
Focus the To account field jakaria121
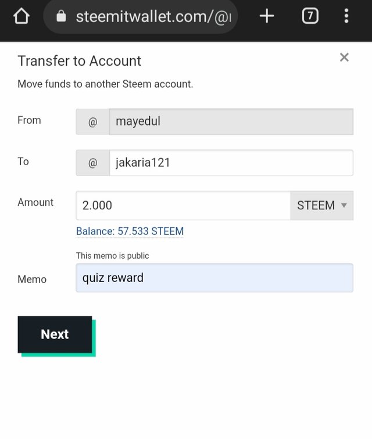point(231,163)
